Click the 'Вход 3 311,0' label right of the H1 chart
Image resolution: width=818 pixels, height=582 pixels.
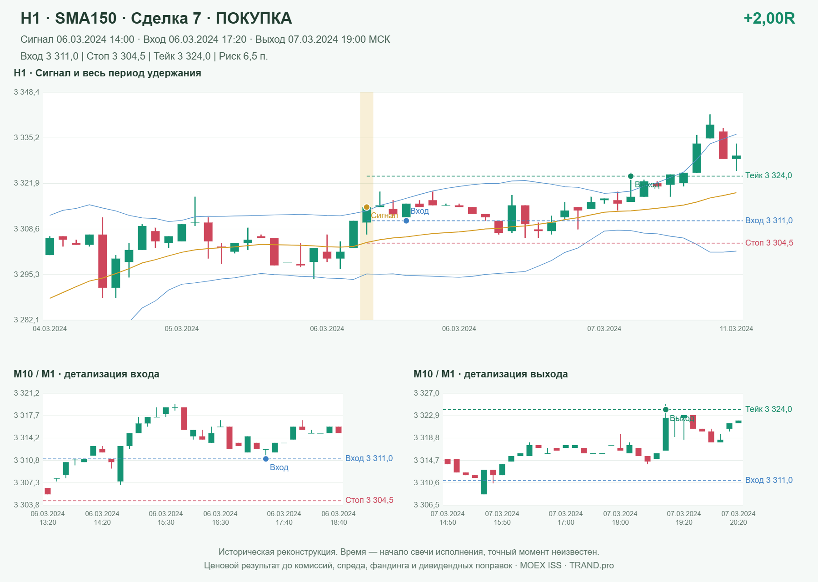coord(769,221)
